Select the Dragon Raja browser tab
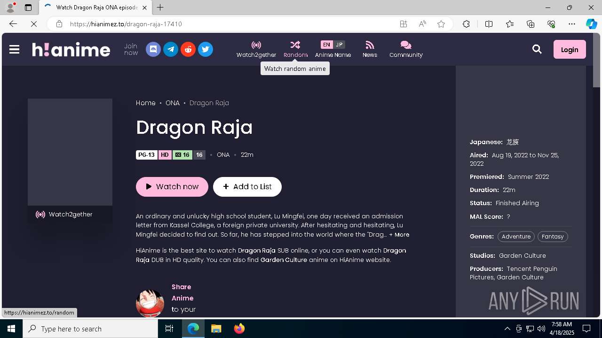Viewport: 602px width, 338px height. [95, 8]
